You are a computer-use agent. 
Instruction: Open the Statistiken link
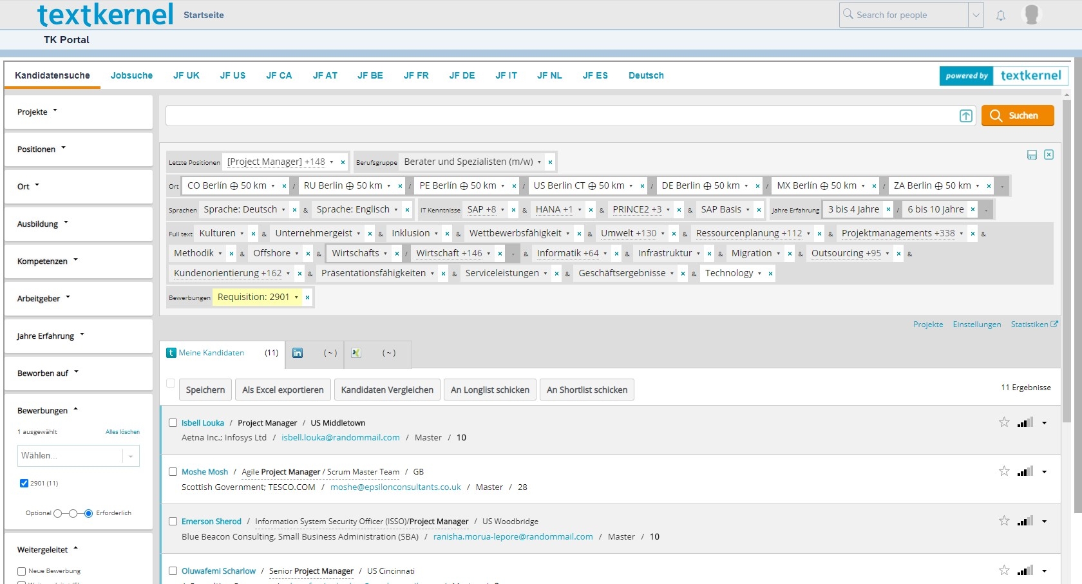coord(1034,325)
